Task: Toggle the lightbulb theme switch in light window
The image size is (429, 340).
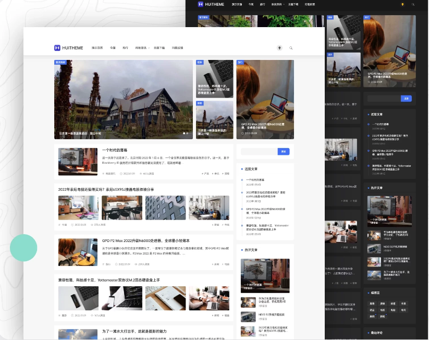Action: point(279,48)
